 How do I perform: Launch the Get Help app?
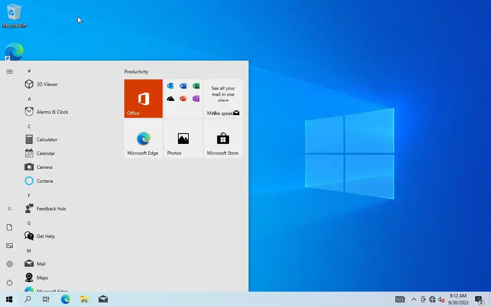click(x=70, y=236)
